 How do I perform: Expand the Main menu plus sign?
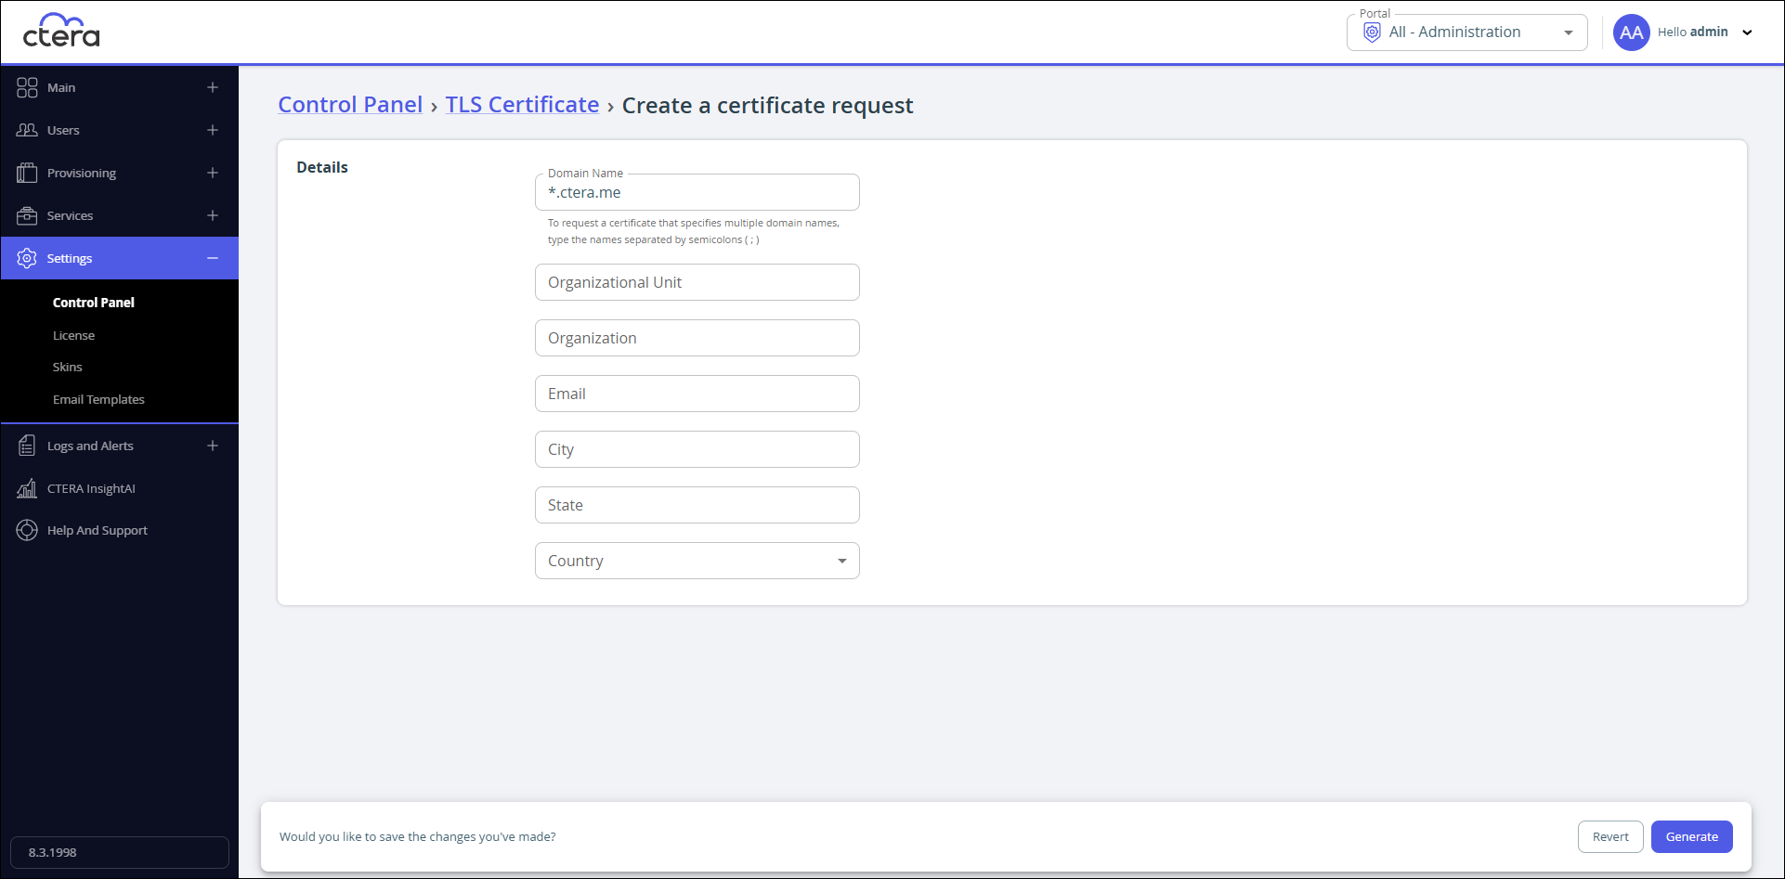click(213, 87)
